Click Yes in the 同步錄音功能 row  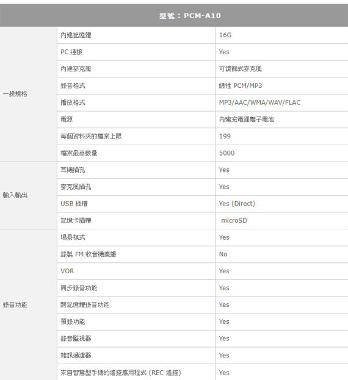[224, 288]
